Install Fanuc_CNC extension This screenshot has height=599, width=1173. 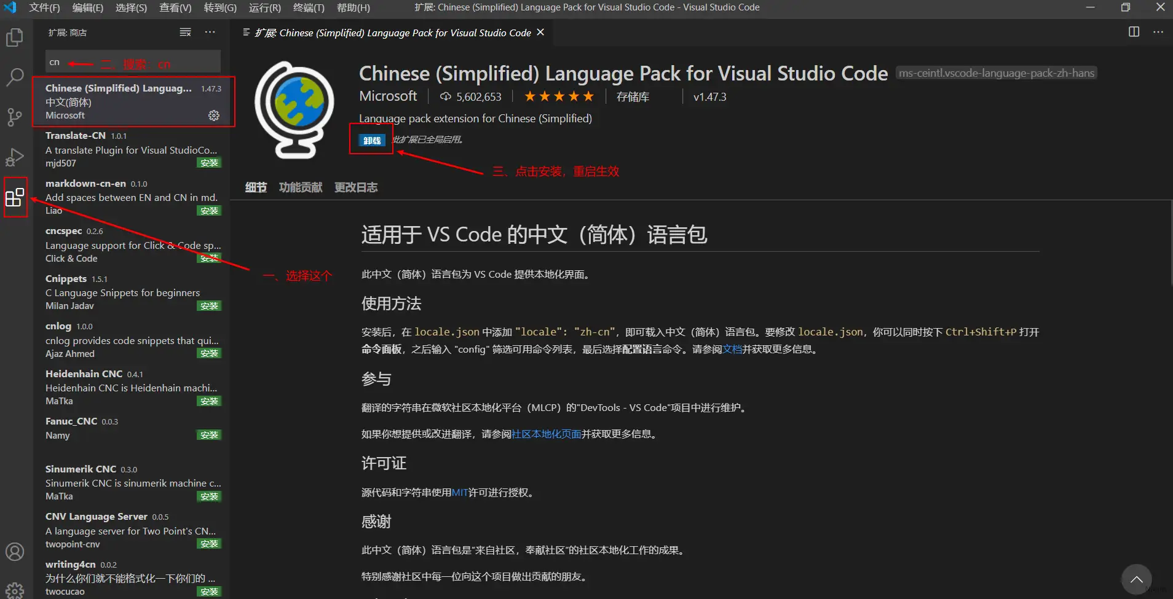tap(209, 435)
